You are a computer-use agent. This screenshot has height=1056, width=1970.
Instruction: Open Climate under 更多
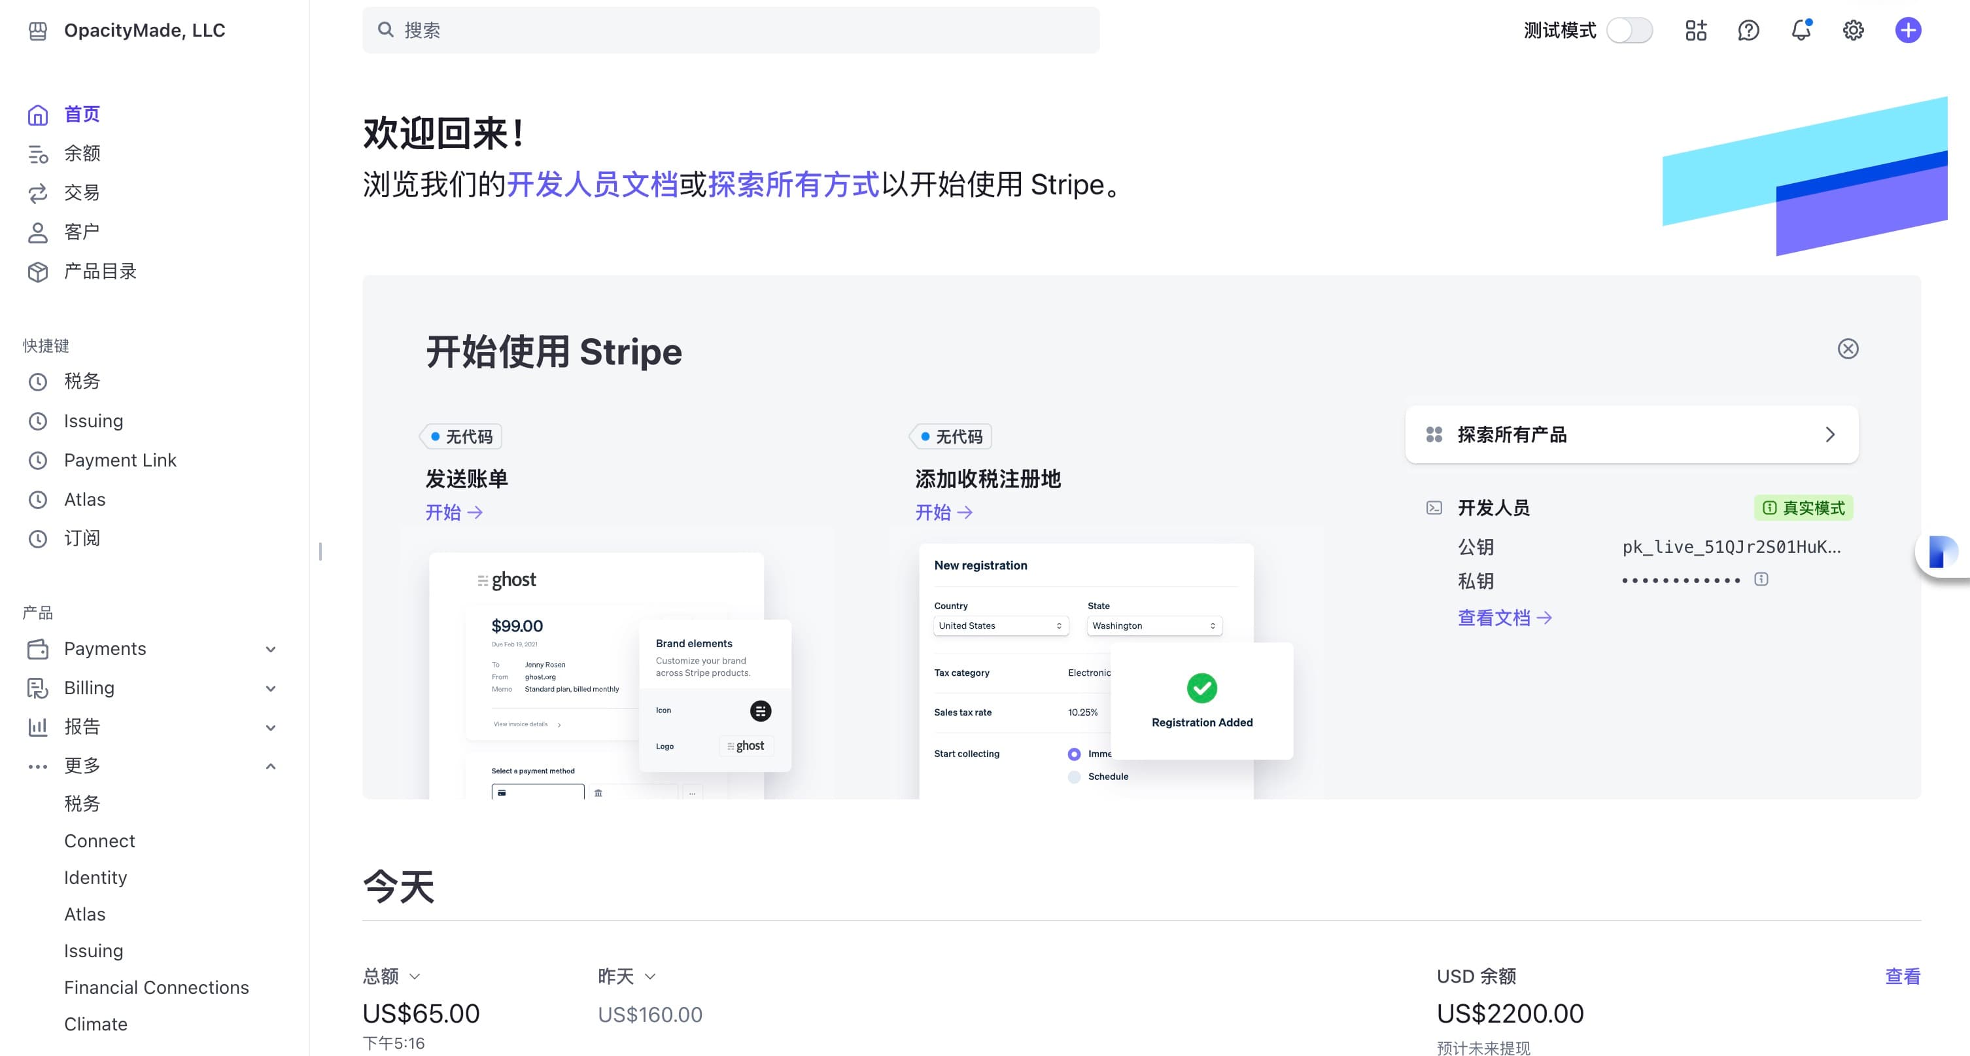95,1025
